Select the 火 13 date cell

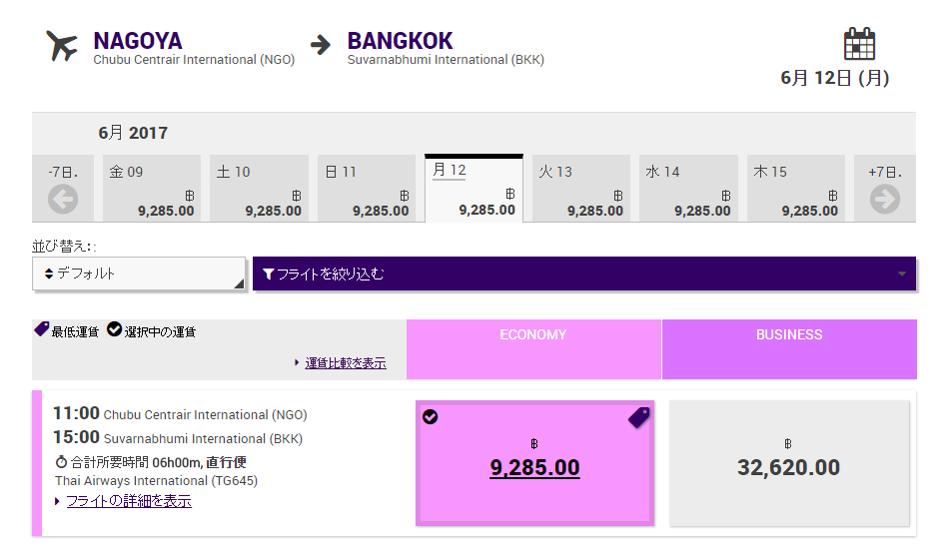click(x=580, y=189)
